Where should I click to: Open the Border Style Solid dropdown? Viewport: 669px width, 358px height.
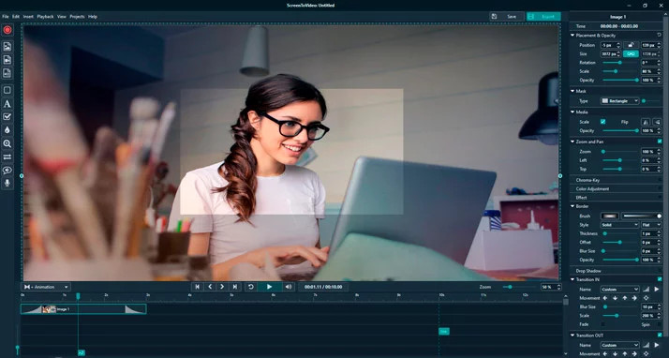tap(619, 224)
